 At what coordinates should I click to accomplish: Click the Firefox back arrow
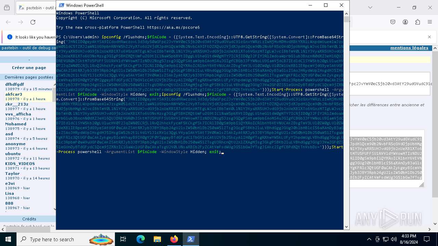[8, 22]
